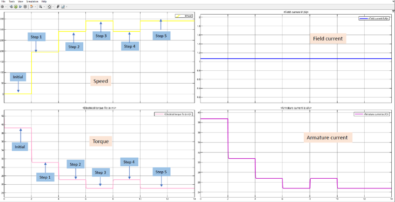Click the Scale Axes Limits icon
This screenshot has height=202, width=395.
click(49, 6)
